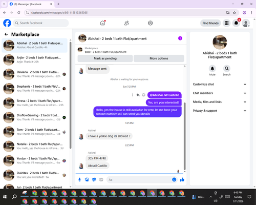
Task: Open the notifications bell with badge
Action: [x=236, y=23]
